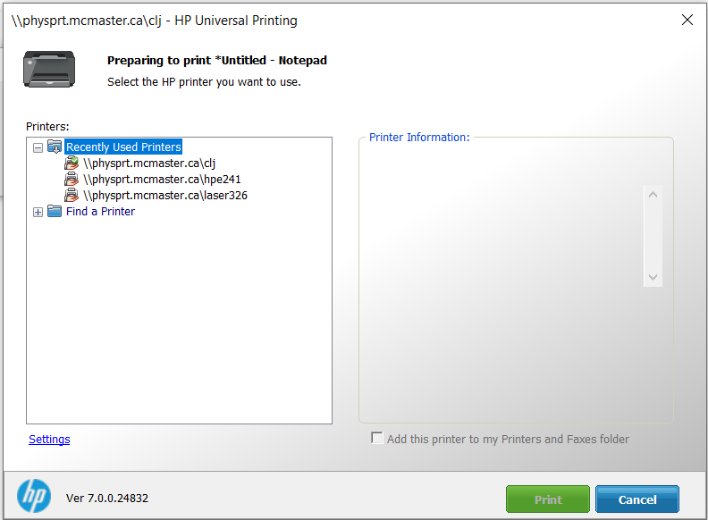Click the Printer Information scroll down arrow
The width and height of the screenshot is (708, 520).
pos(653,277)
